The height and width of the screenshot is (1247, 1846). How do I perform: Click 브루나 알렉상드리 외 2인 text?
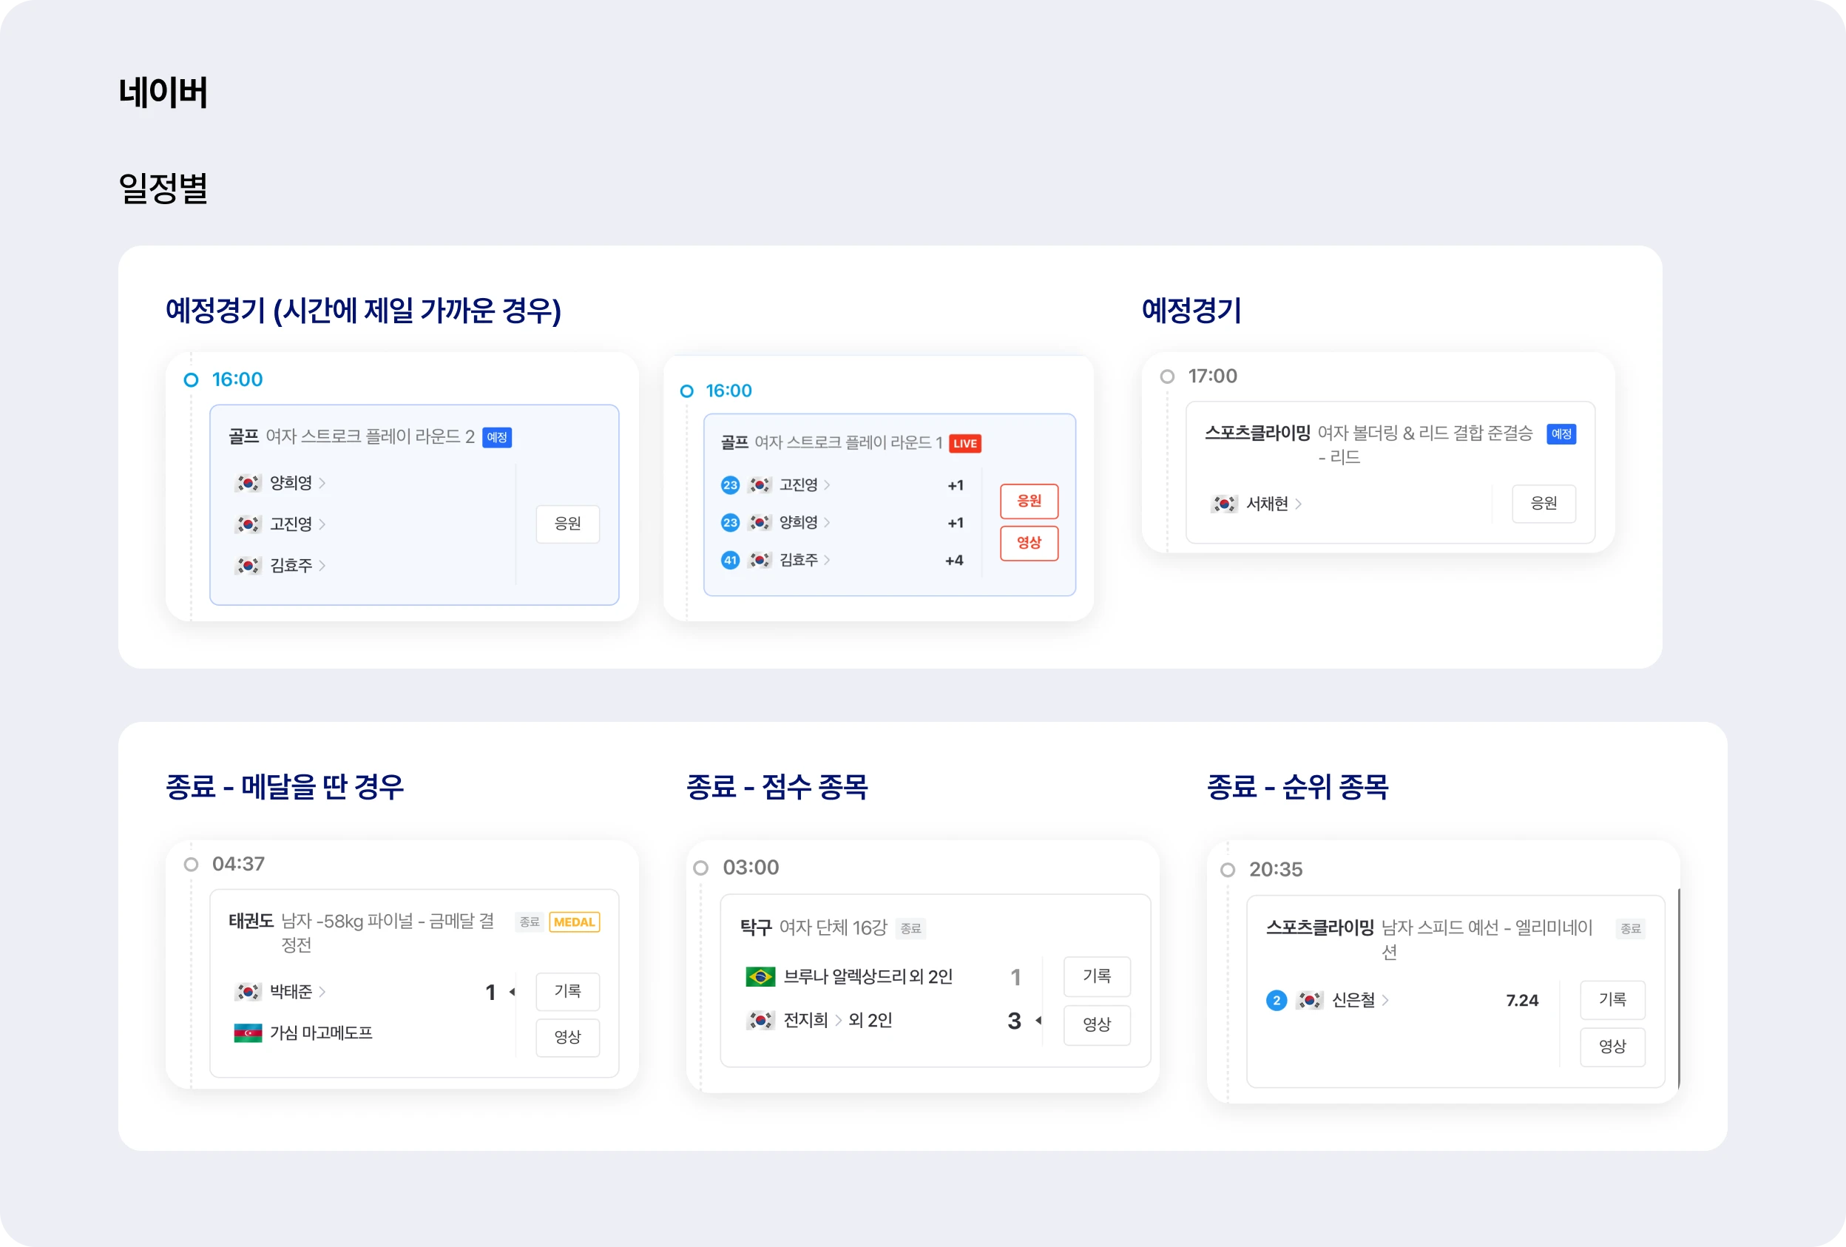(868, 976)
